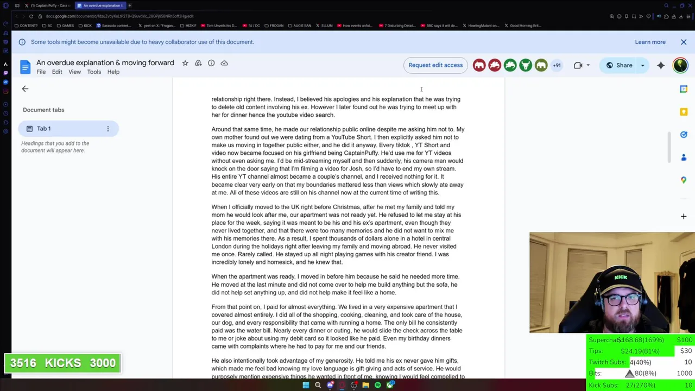This screenshot has width=695, height=391.
Task: Click the move-to-folder icon by the title
Action: [x=198, y=63]
